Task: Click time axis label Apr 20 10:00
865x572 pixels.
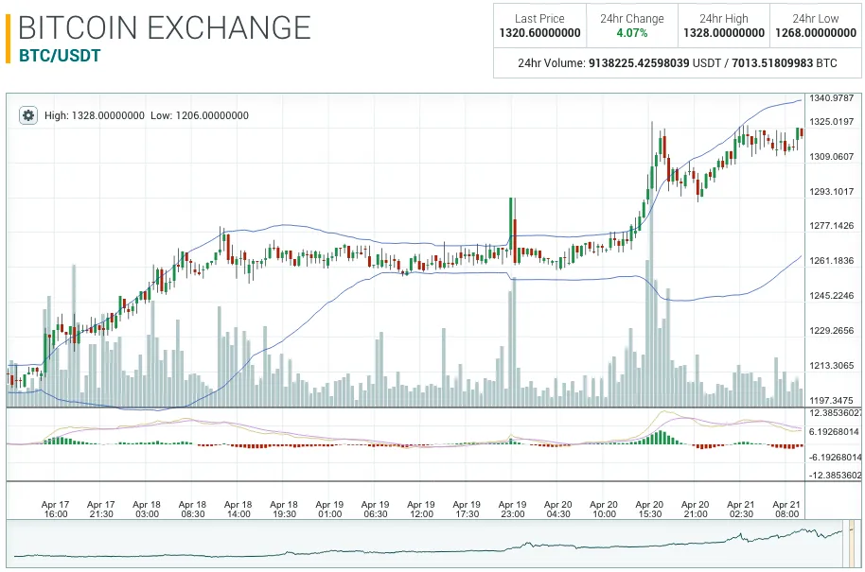Action: [604, 510]
